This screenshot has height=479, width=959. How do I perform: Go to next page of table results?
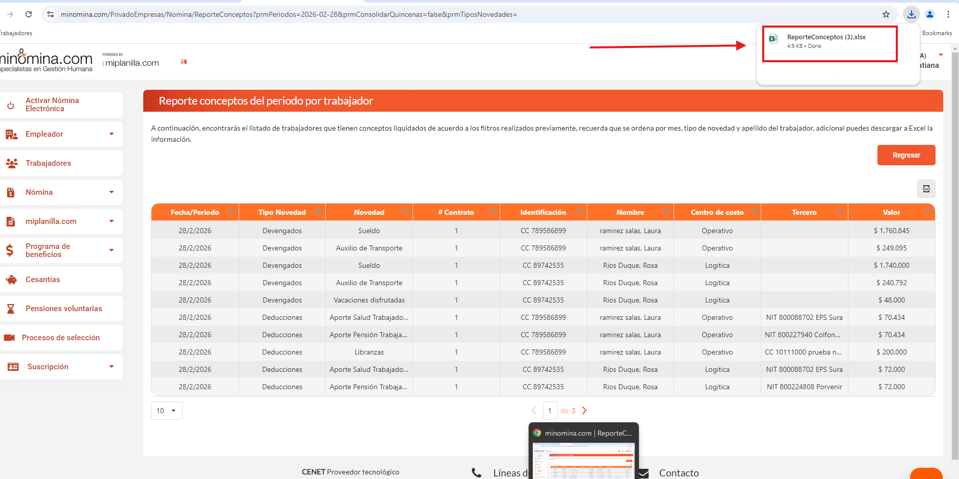[584, 411]
